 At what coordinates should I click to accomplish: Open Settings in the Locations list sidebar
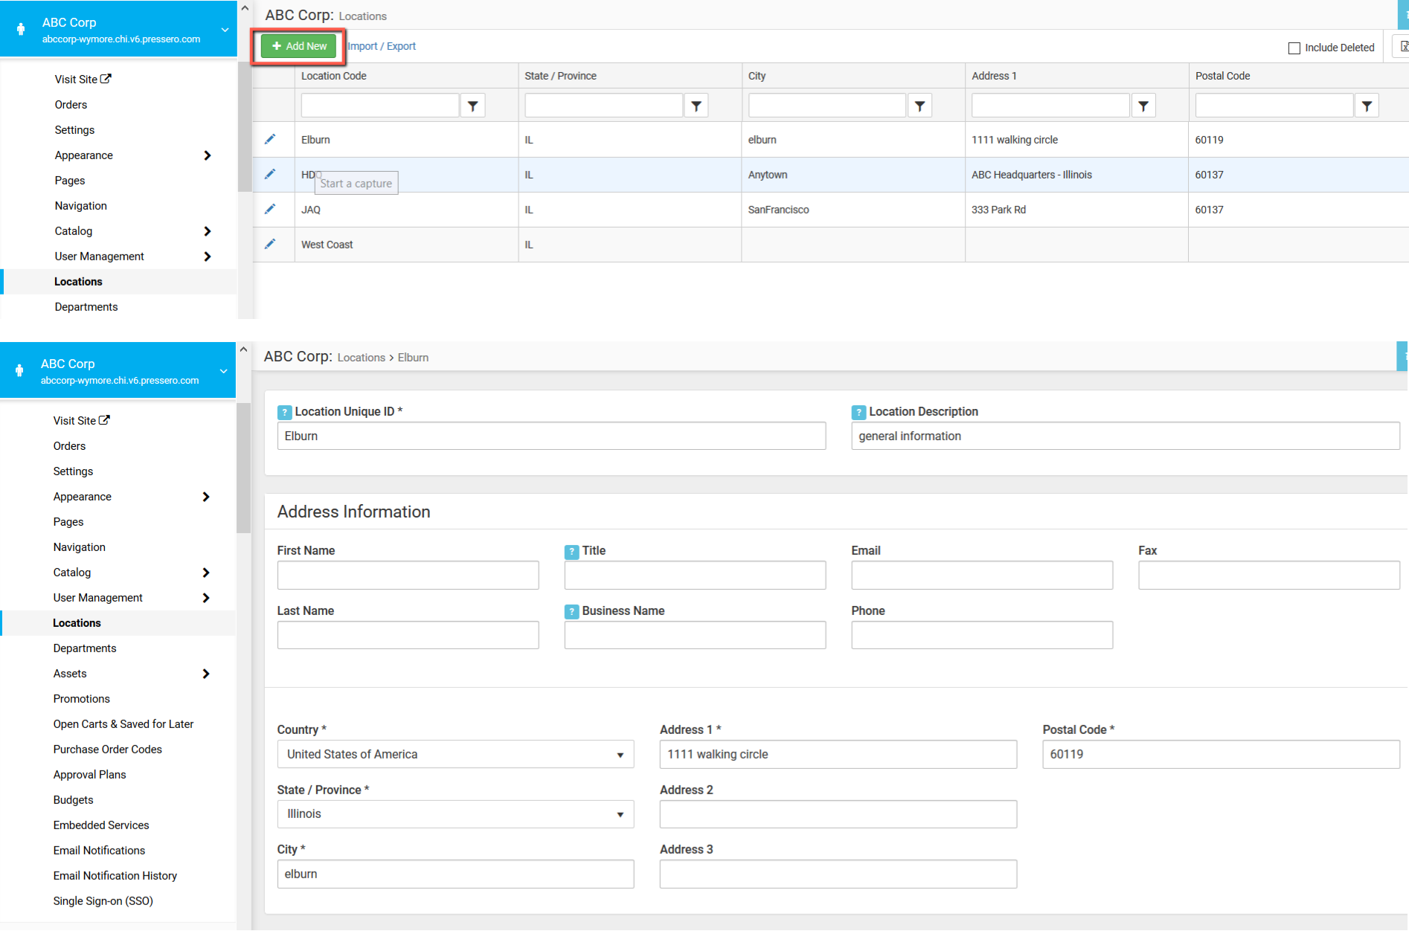pos(74,130)
